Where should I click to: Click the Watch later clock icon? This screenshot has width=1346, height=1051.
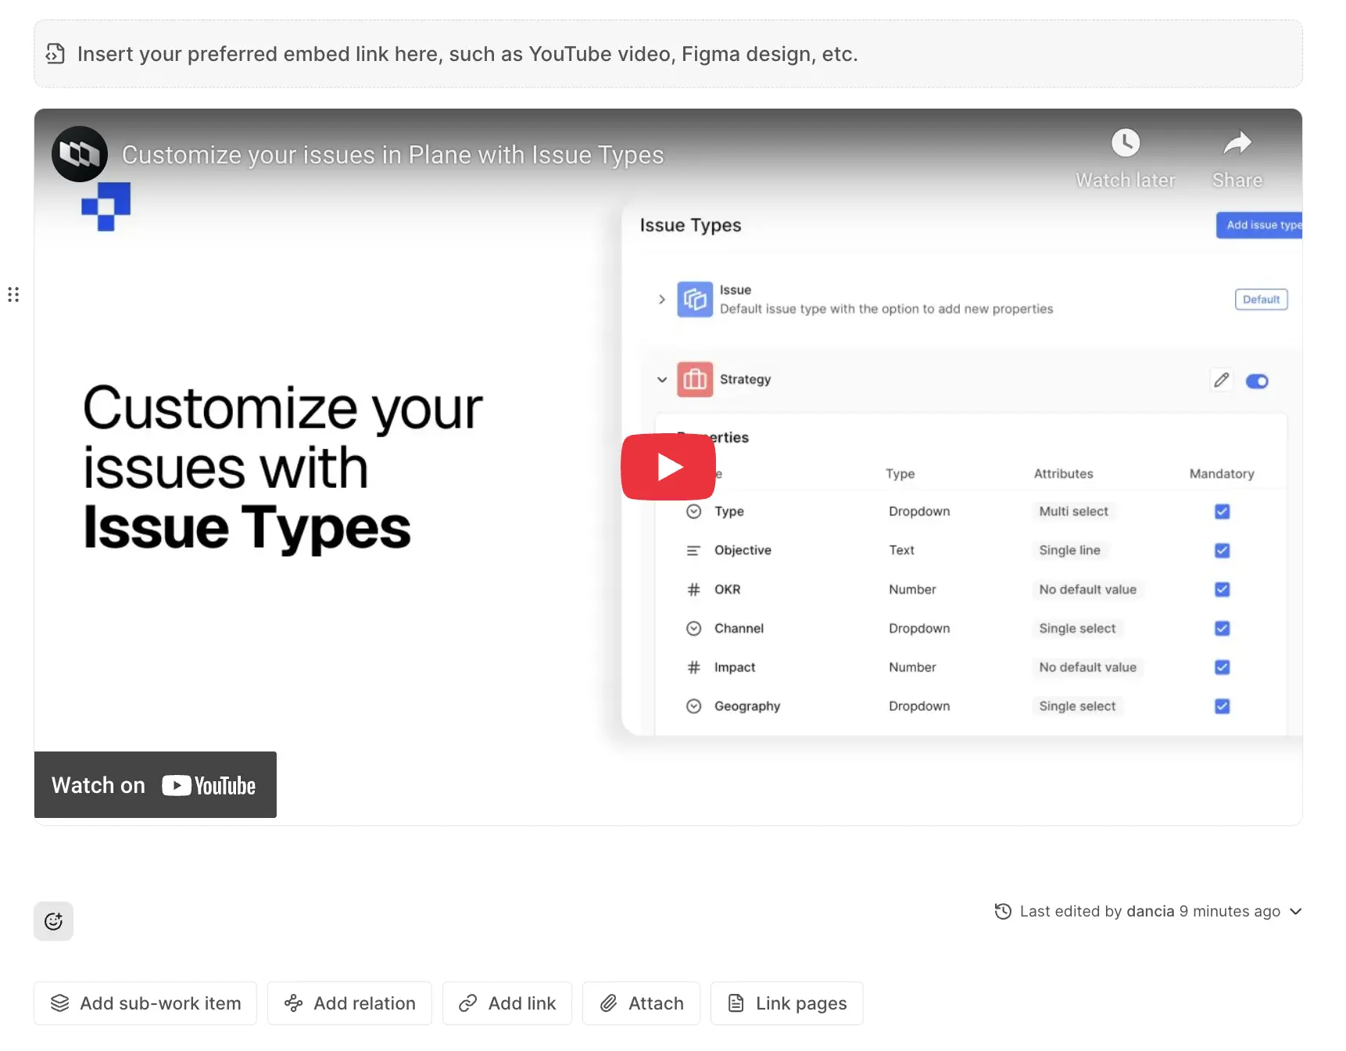1125,144
